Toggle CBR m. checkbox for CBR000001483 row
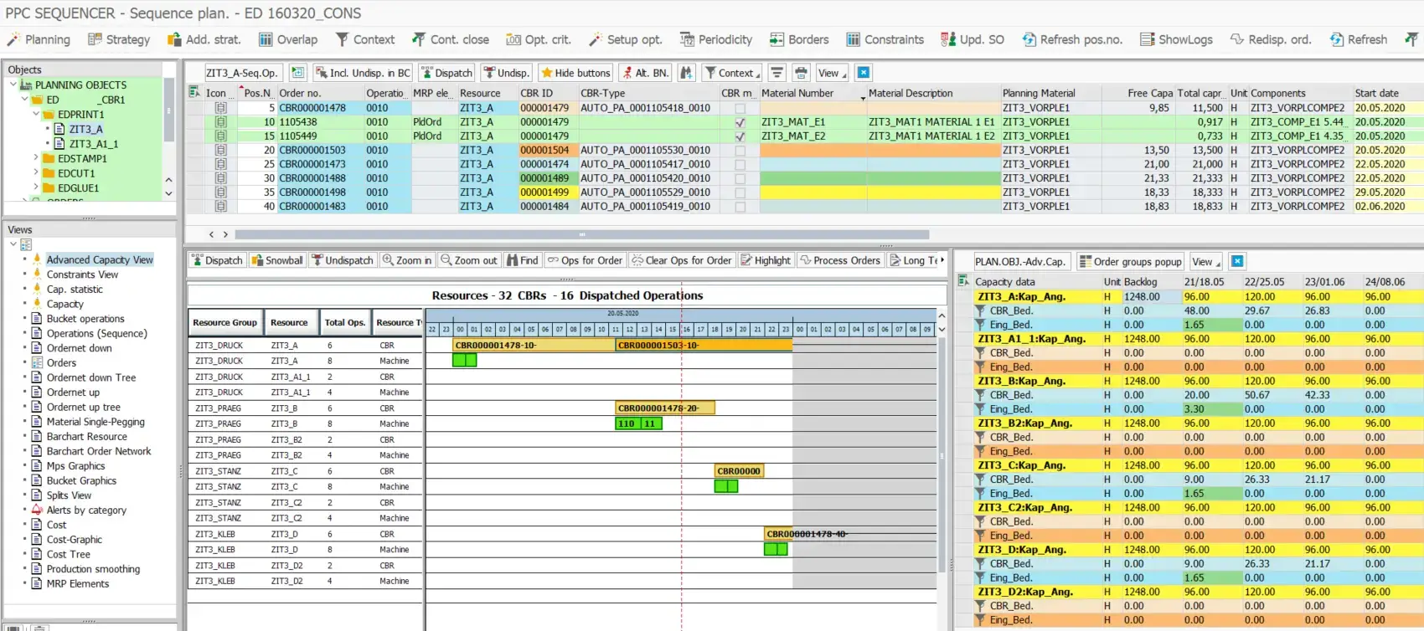The width and height of the screenshot is (1424, 631). click(740, 207)
